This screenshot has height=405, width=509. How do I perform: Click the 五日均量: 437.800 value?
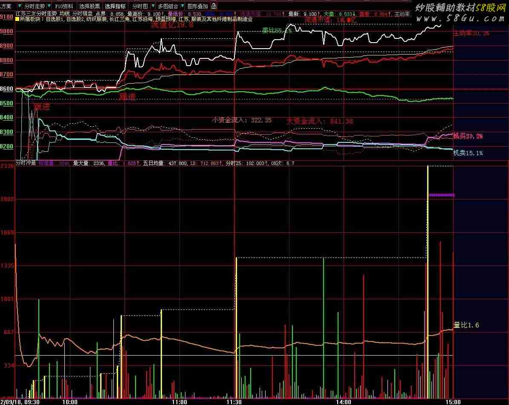[x=165, y=163]
